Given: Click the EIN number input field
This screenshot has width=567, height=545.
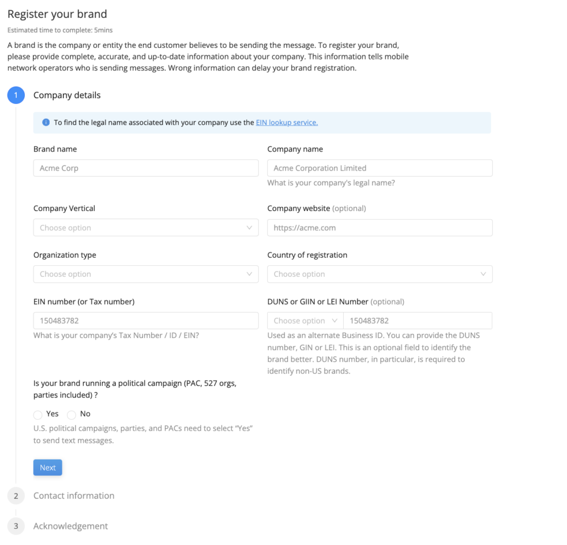Looking at the screenshot, I should click(x=145, y=320).
